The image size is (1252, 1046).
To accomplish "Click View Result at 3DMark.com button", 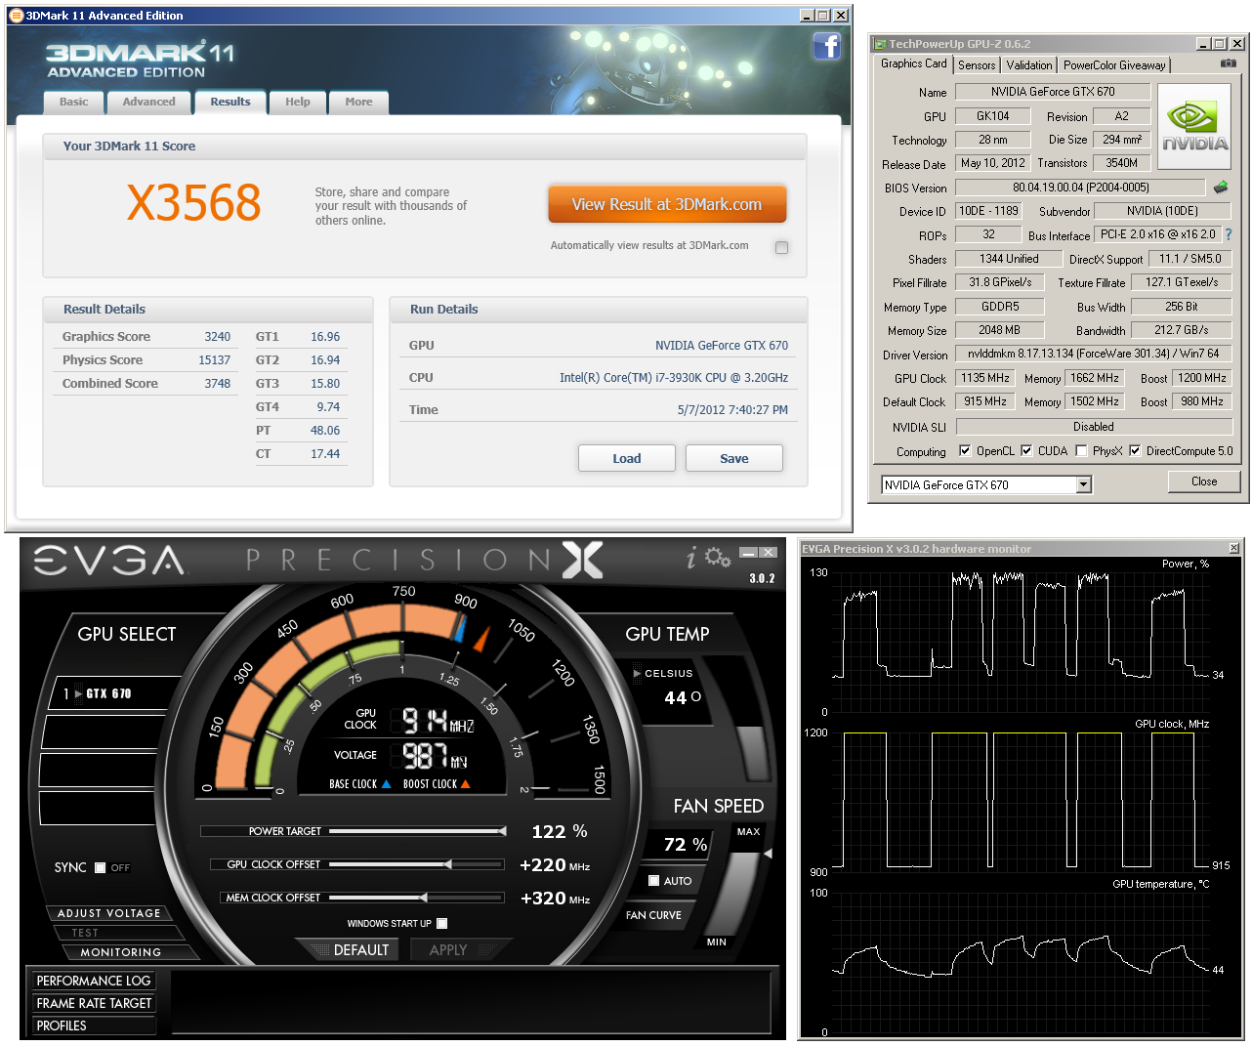I will (667, 205).
